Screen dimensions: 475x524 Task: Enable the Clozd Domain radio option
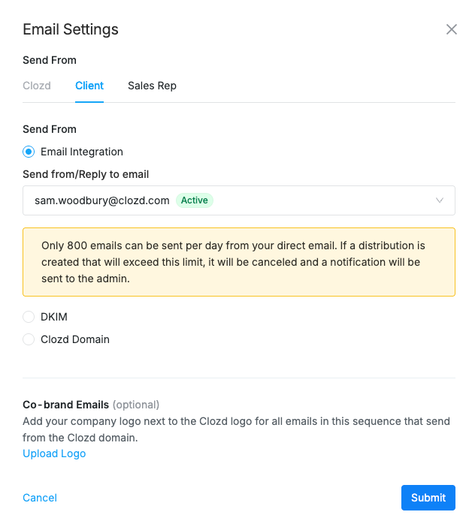click(29, 339)
